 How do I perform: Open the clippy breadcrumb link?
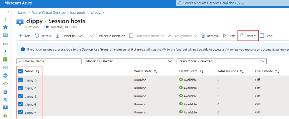pos(96,12)
